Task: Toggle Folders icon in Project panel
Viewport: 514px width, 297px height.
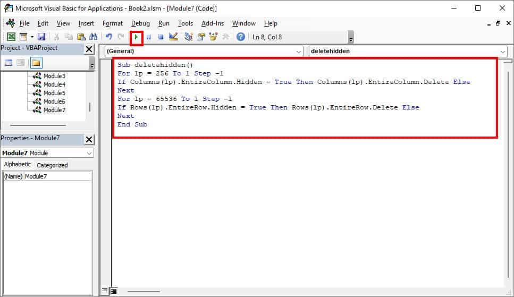Action: coord(36,63)
